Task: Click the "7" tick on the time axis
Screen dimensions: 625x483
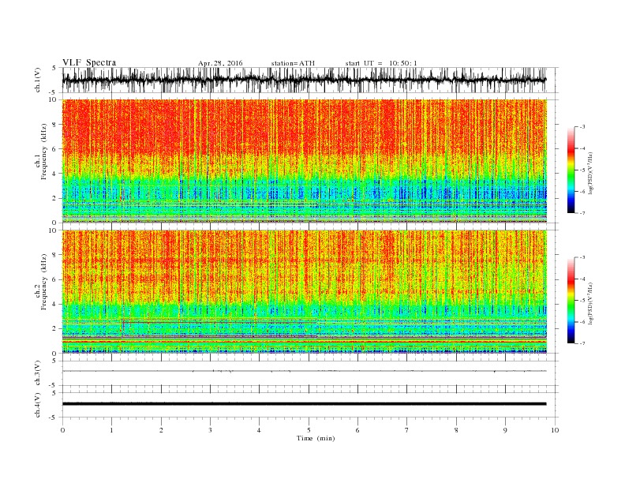Action: tap(407, 430)
